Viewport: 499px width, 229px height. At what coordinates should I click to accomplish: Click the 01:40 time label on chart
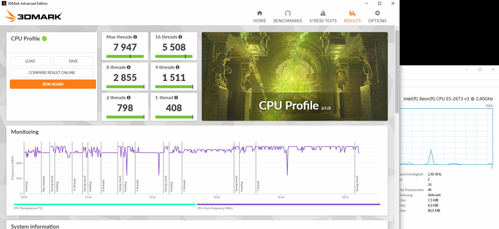88,197
